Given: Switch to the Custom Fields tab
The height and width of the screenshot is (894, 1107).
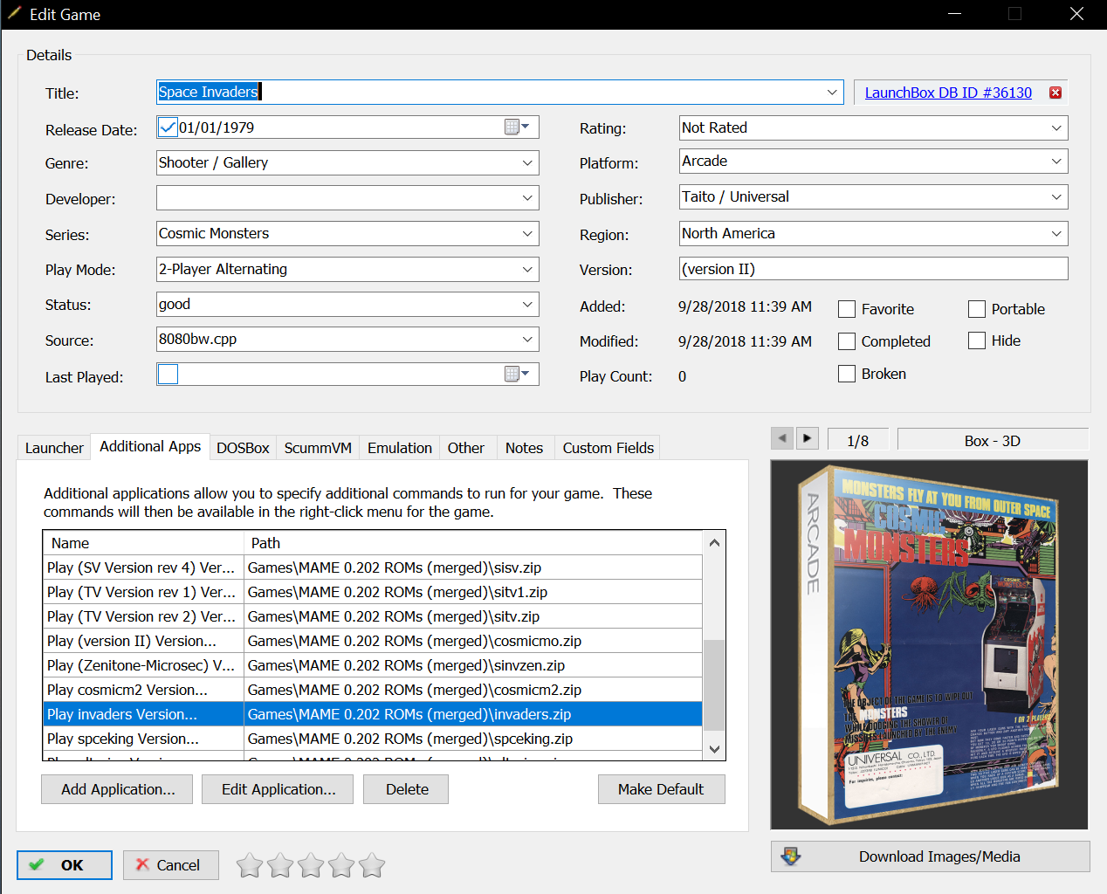Looking at the screenshot, I should 609,448.
